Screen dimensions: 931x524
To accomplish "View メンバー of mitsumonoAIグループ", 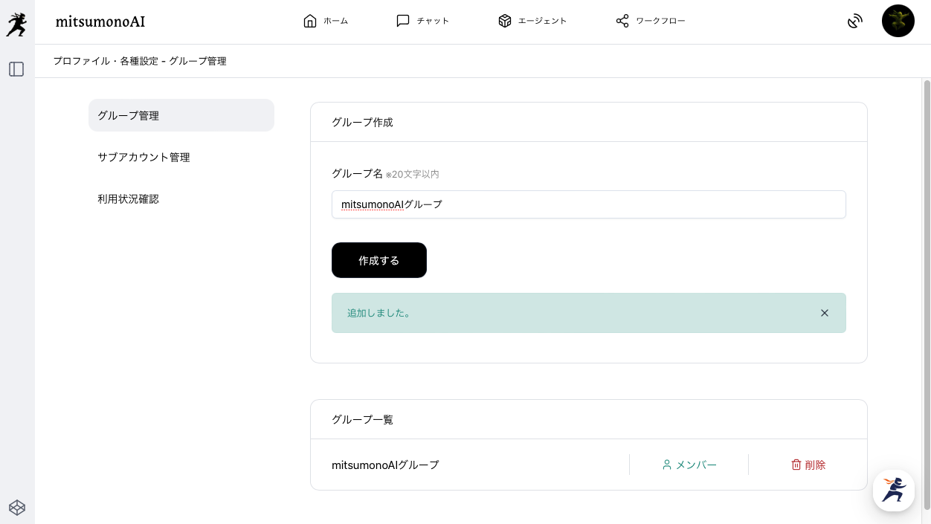I will click(689, 465).
